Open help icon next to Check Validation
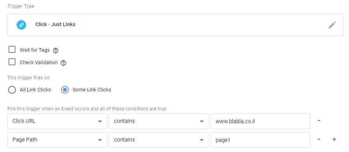Viewport: 349px width, 152px height. [x=63, y=63]
